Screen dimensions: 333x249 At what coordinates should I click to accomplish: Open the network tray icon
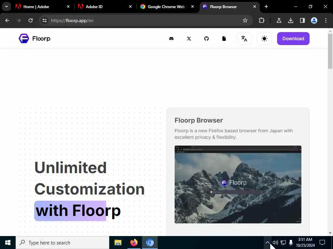click(x=283, y=243)
